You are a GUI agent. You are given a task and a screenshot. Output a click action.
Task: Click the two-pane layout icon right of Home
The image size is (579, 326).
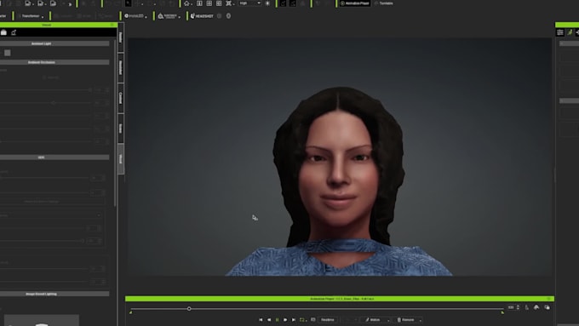199,3
